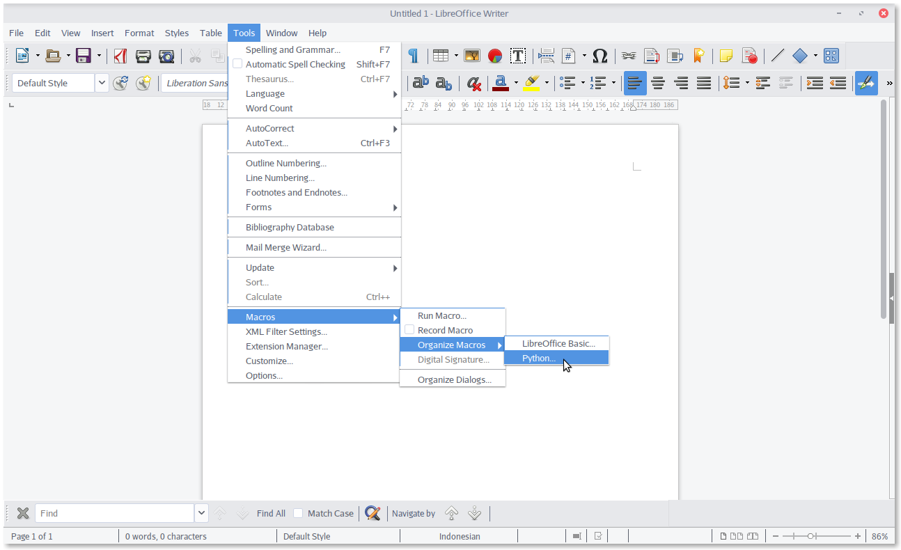Open the Save dropdown arrow
Viewport: 901px width, 550px height.
[99, 56]
